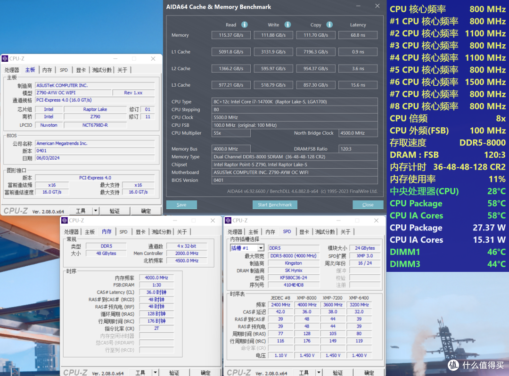Click L1 Cache read value 5091.8 GB/s
Viewport: 509px width, 376px height.
coord(231,52)
